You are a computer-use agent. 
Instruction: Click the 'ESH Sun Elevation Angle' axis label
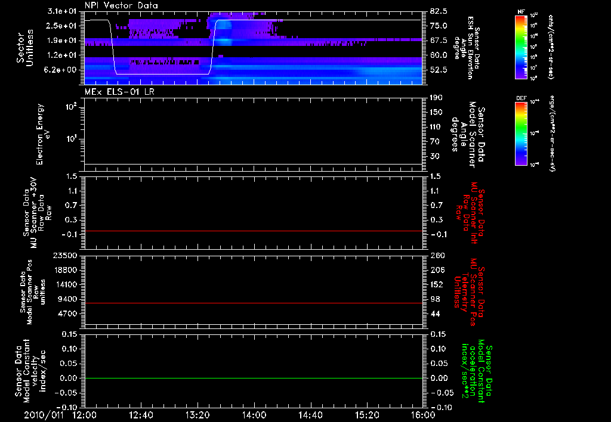[x=467, y=48]
